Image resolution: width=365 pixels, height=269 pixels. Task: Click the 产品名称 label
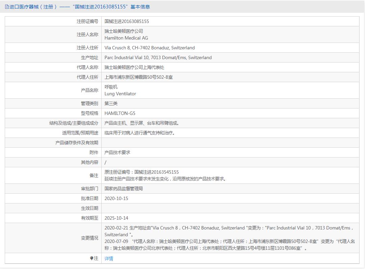[x=89, y=90]
